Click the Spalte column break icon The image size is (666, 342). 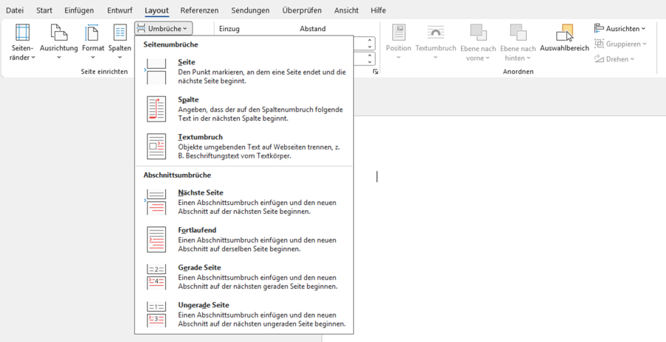[156, 109]
